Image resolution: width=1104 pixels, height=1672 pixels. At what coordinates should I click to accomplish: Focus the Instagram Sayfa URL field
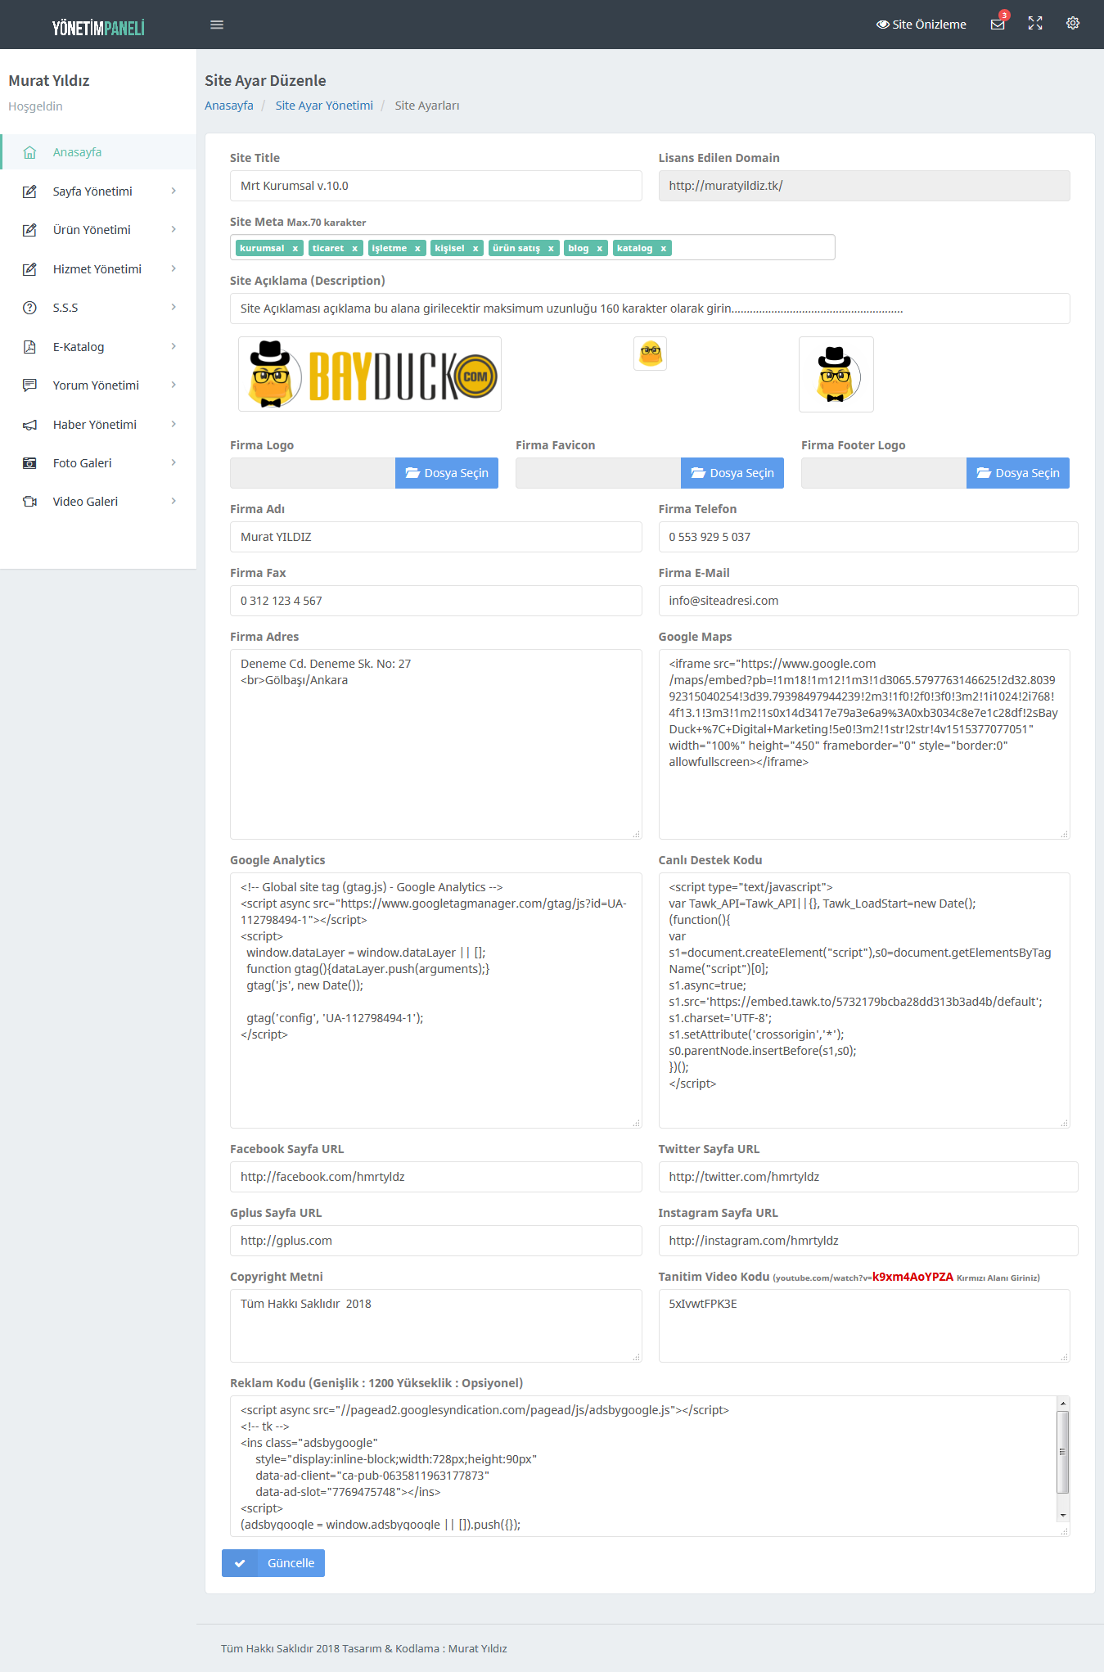pyautogui.click(x=868, y=1241)
